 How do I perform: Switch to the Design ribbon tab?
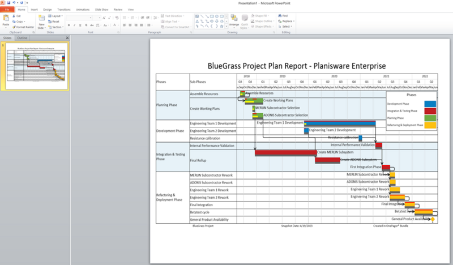point(48,10)
